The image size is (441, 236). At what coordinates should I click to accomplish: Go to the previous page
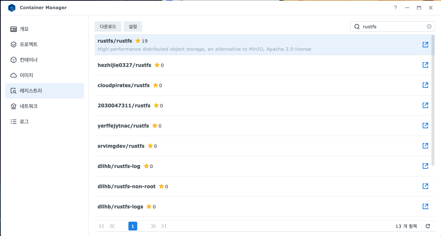tap(112, 226)
